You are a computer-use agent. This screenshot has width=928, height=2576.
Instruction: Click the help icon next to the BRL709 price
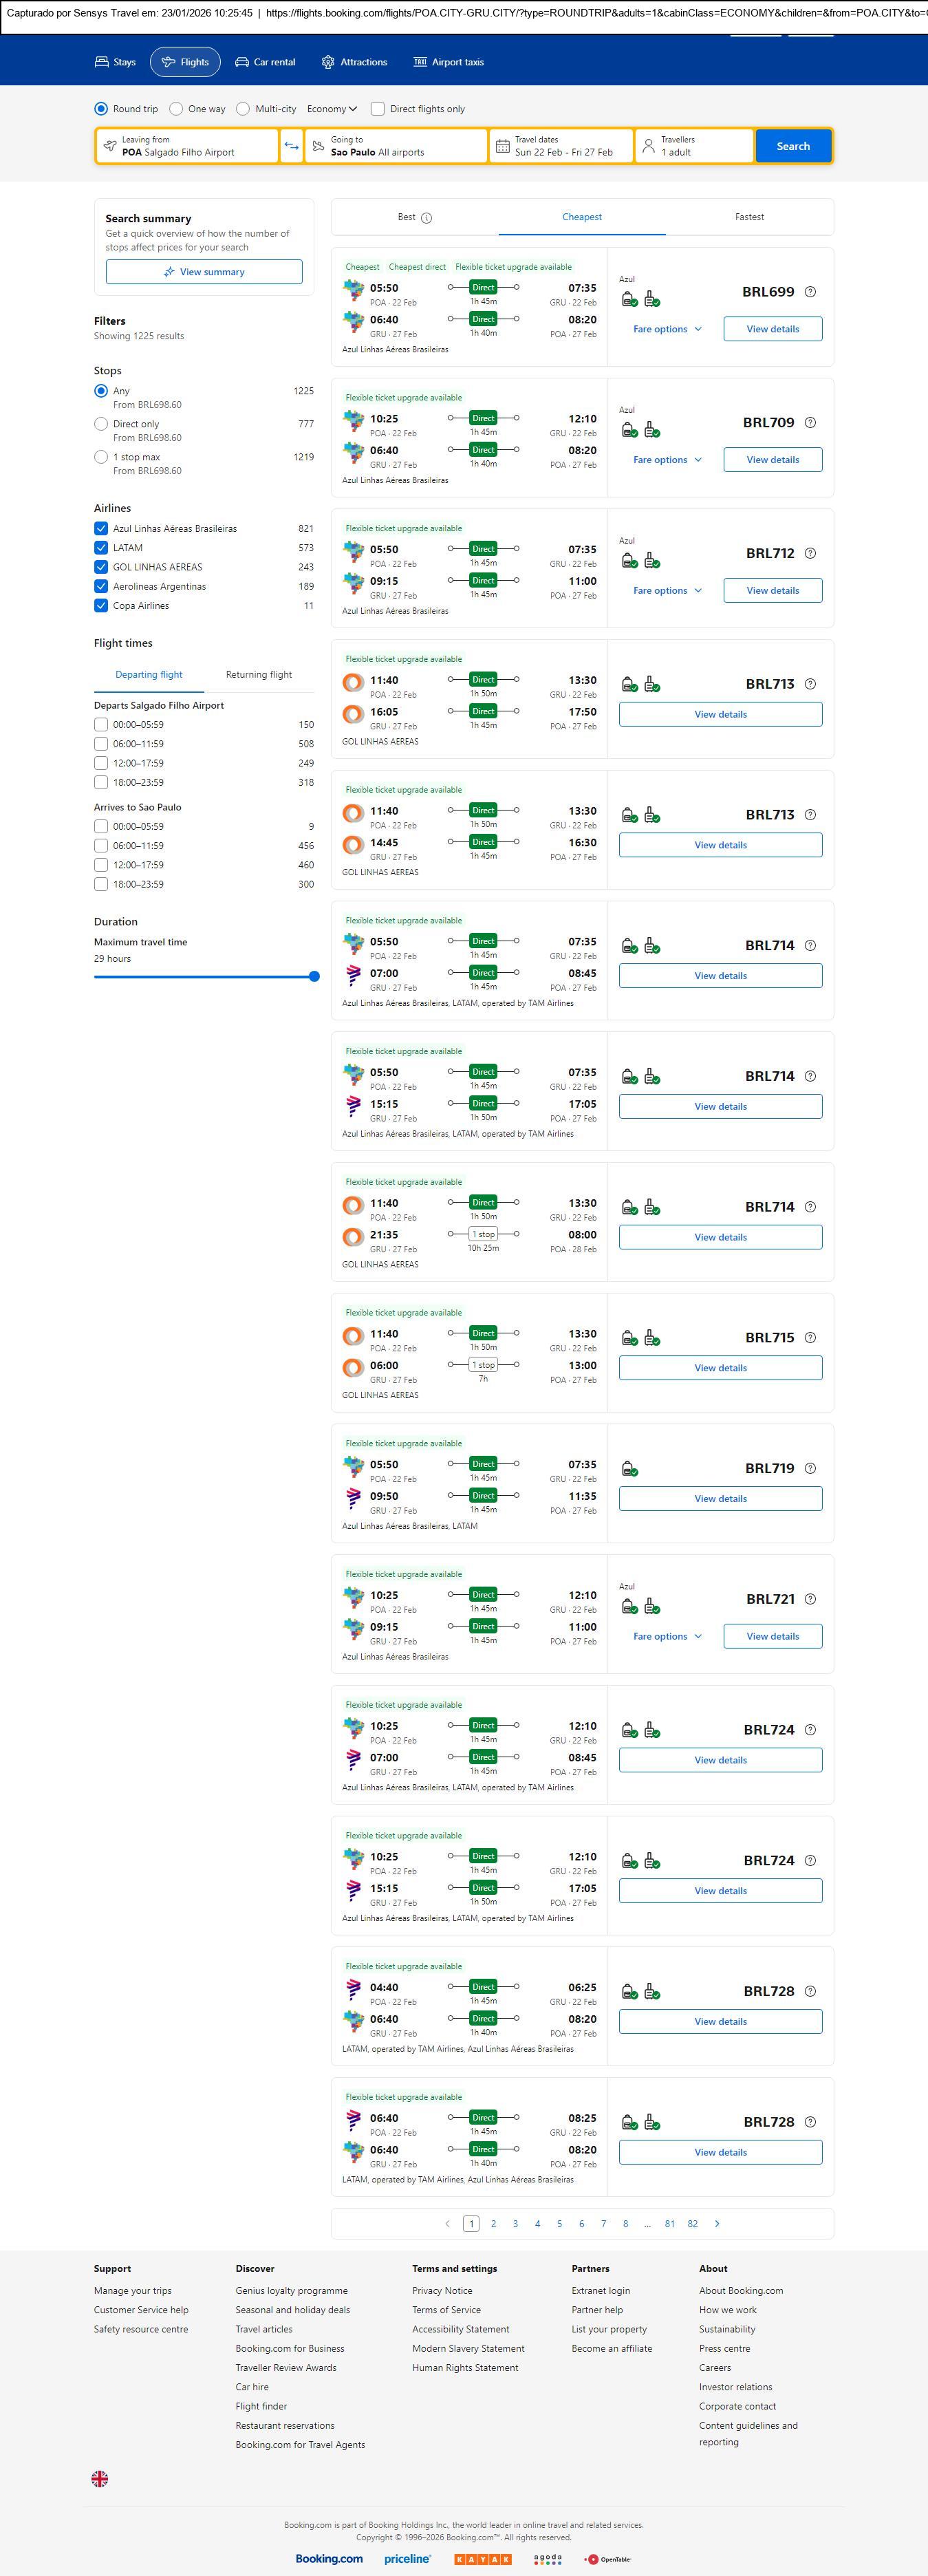[x=810, y=423]
